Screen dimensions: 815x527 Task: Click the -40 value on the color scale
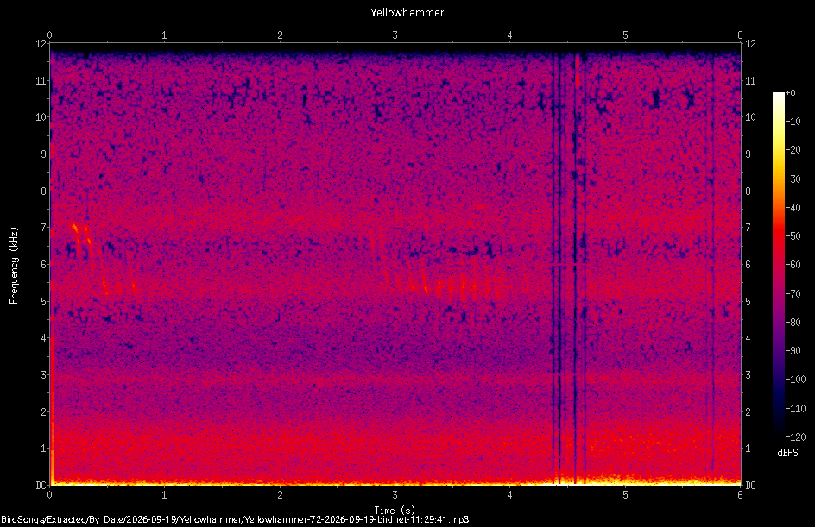pos(793,208)
